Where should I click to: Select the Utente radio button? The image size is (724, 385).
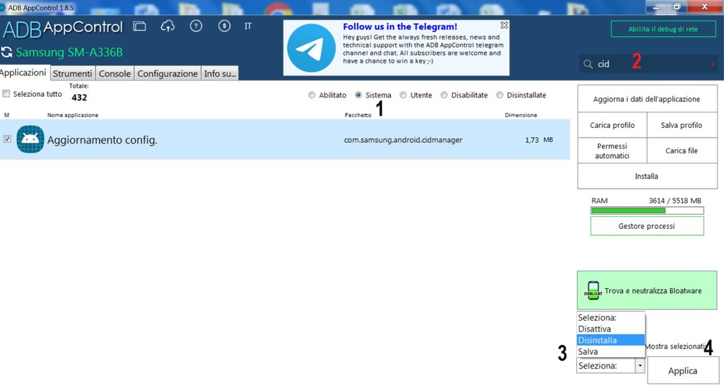pyautogui.click(x=403, y=95)
